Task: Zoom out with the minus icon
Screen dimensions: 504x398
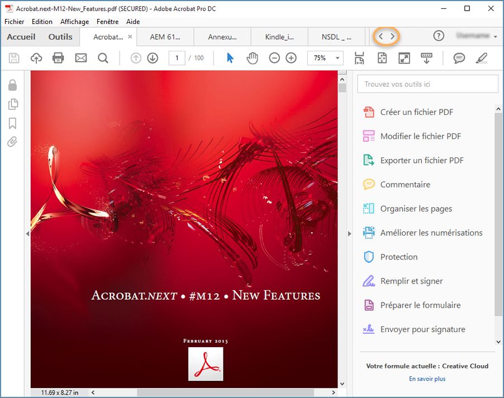Action: (274, 57)
